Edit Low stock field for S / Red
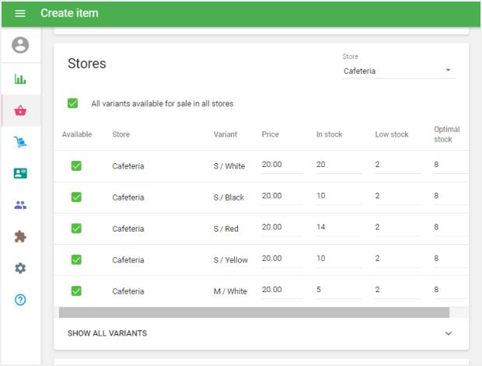 [x=398, y=228]
